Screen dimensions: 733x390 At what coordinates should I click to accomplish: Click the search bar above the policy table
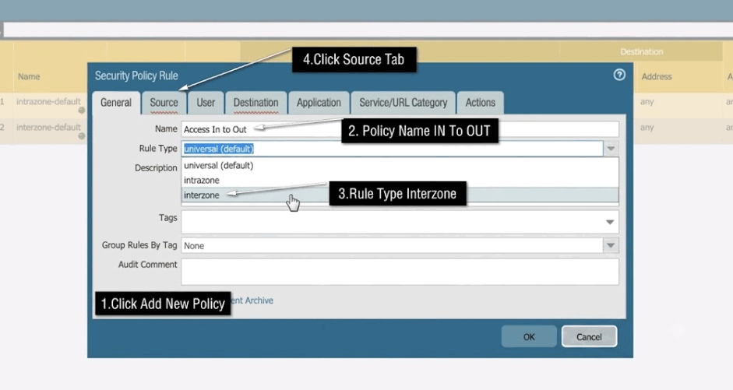[x=368, y=30]
